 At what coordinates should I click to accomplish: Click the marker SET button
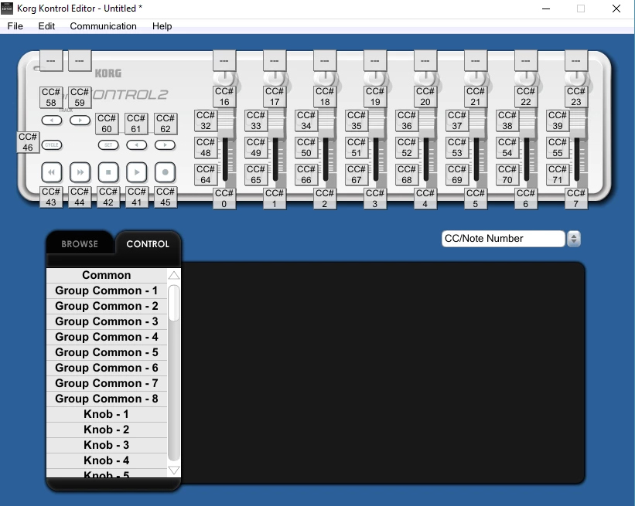108,144
